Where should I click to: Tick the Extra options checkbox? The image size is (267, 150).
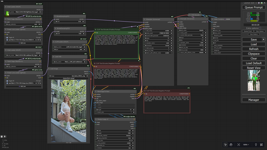pos(260,28)
